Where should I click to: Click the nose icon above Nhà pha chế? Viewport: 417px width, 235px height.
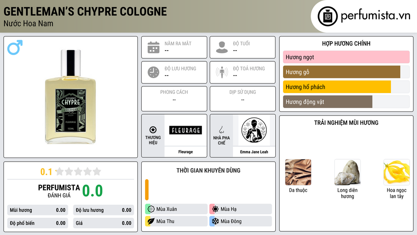click(x=221, y=130)
